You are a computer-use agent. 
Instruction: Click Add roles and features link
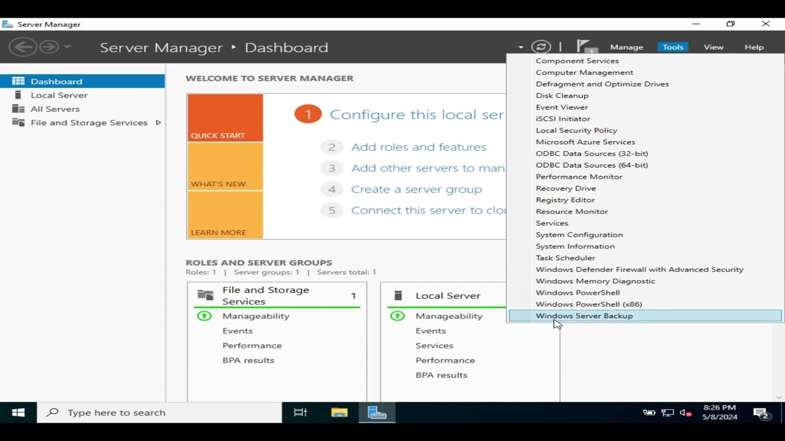point(418,147)
